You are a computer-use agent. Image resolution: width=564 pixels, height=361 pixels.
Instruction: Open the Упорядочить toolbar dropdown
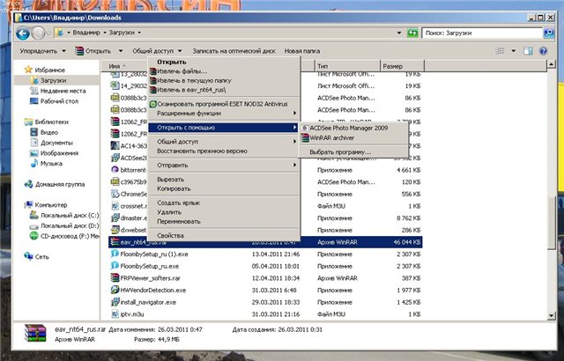[x=43, y=51]
